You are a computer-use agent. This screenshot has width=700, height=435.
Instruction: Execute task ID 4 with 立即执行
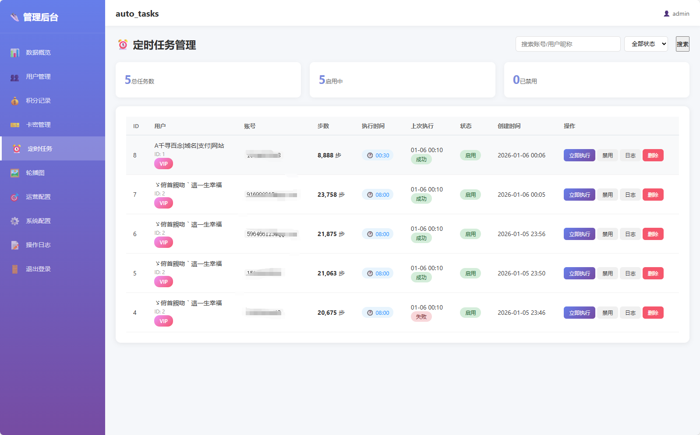579,313
